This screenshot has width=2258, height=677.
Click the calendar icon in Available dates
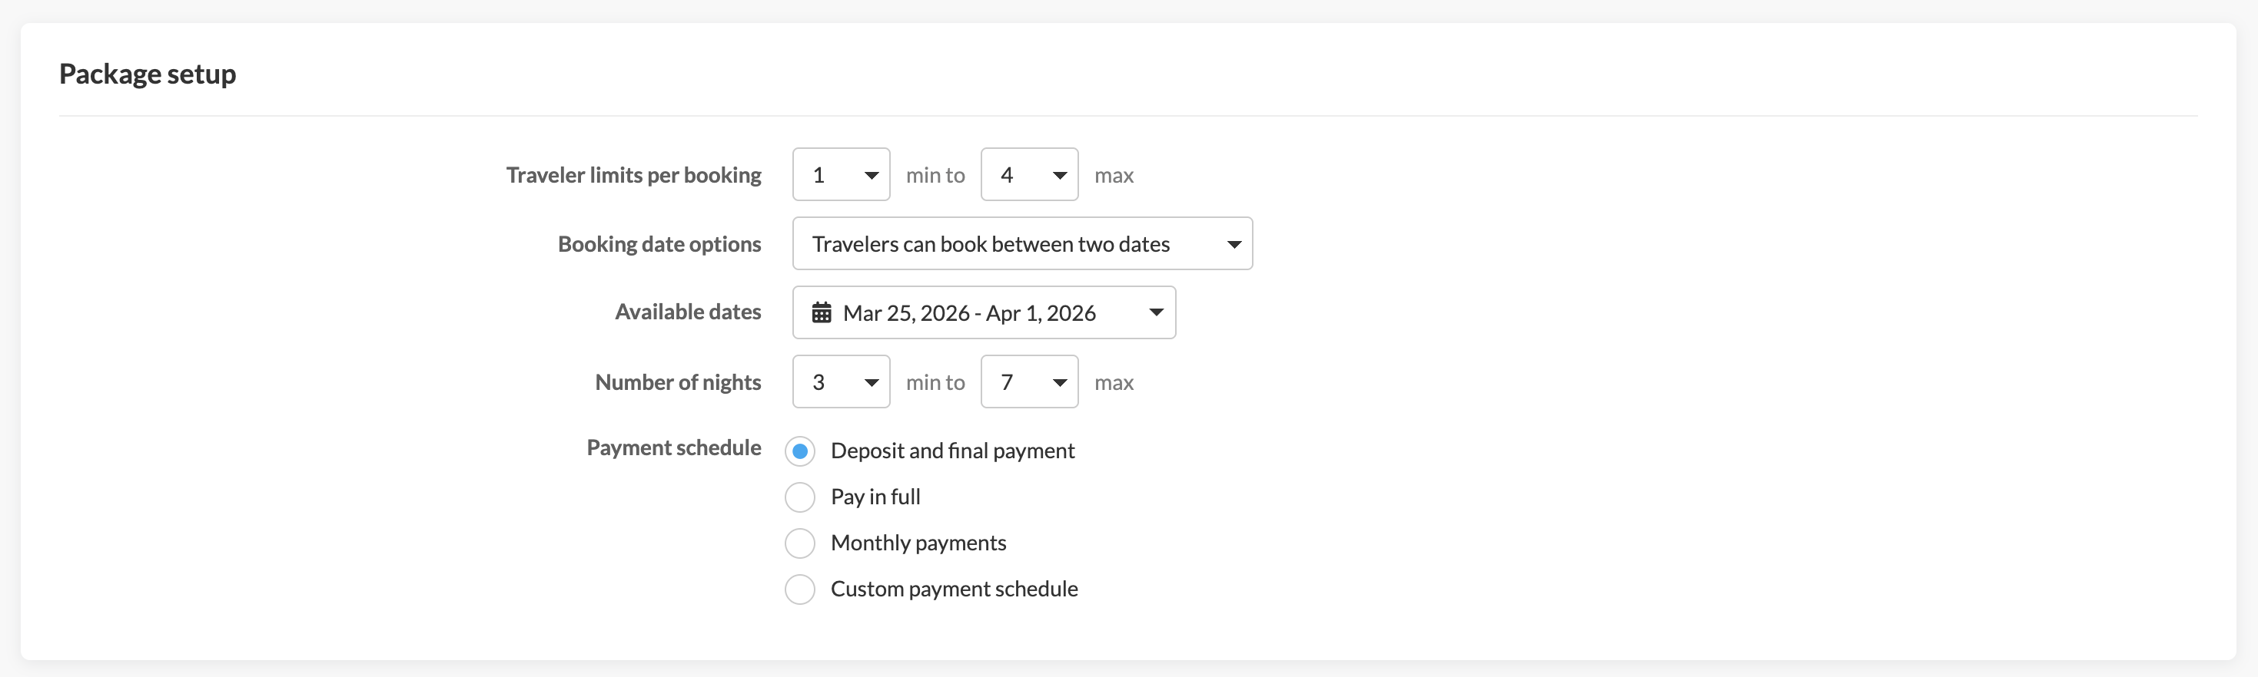point(822,312)
